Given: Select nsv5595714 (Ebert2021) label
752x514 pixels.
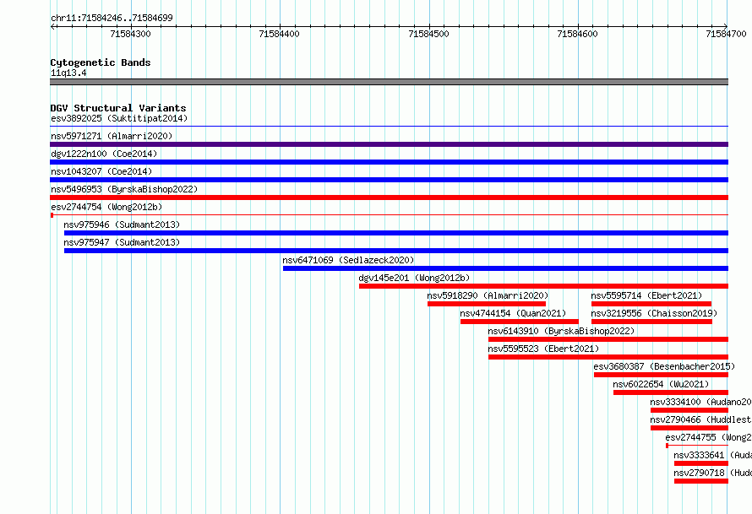Looking at the screenshot, I should point(646,295).
